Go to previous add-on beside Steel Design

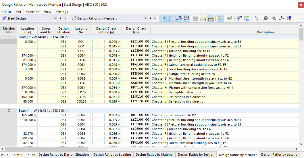click(x=61, y=18)
